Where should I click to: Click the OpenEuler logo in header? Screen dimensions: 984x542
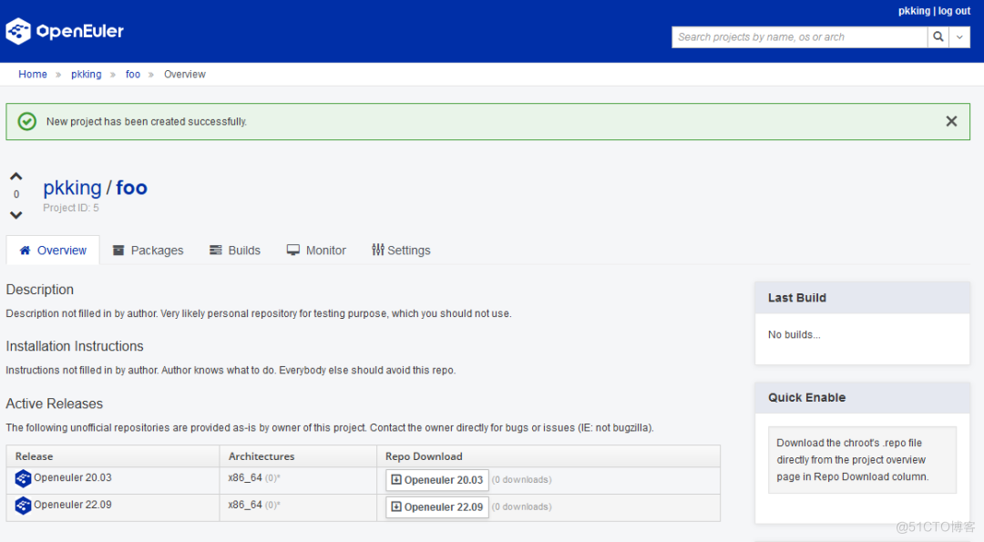[x=65, y=31]
